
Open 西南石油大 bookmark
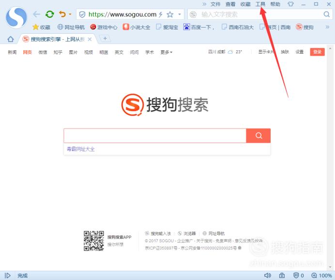click(238, 27)
